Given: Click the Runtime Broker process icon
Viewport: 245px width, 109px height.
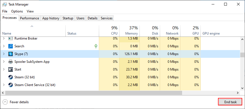Looking at the screenshot, I should 11,38.
